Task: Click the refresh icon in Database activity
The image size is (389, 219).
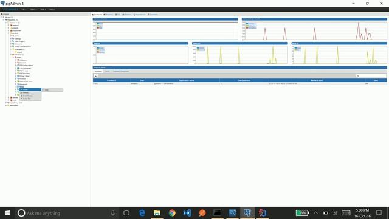Action: 96,75
